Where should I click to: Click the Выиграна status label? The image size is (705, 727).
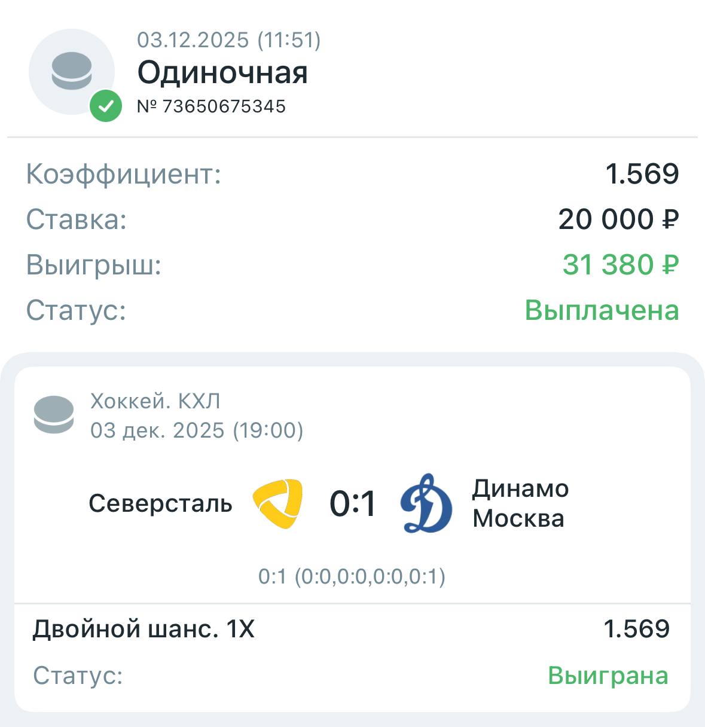[608, 676]
